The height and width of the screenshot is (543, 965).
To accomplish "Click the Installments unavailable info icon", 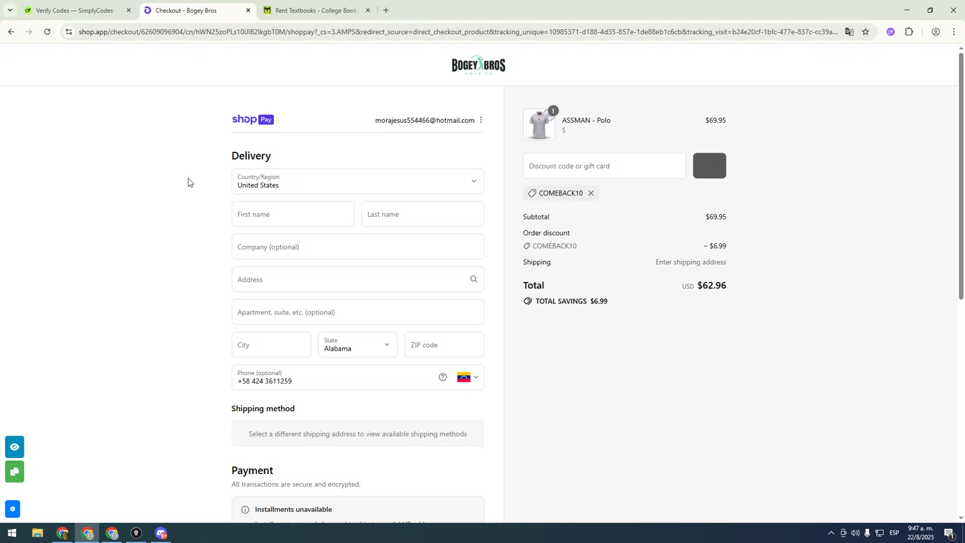I will click(245, 510).
